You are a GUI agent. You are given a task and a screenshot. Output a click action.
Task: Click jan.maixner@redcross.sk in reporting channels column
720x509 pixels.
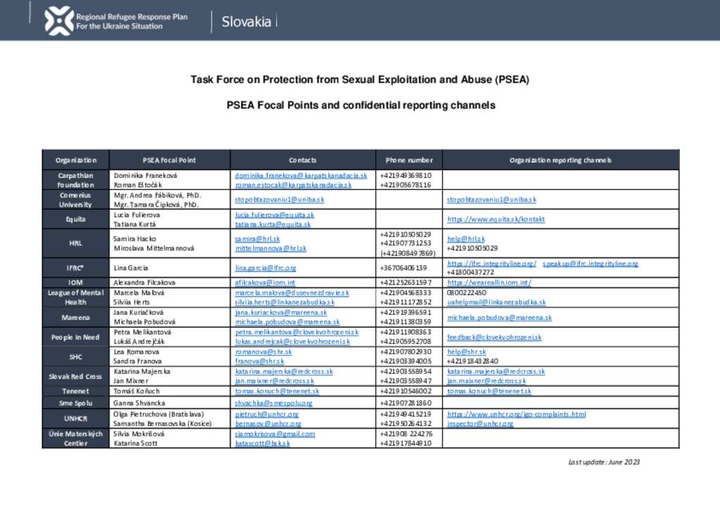click(487, 382)
